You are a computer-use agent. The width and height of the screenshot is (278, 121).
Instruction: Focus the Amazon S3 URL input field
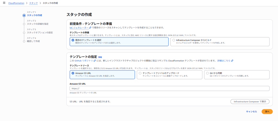[x=169, y=88]
